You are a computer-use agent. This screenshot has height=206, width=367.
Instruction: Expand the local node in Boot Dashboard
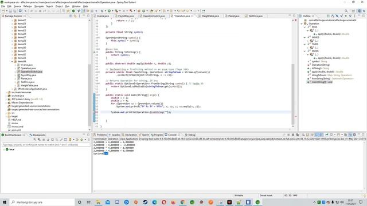pyautogui.click(x=4, y=149)
